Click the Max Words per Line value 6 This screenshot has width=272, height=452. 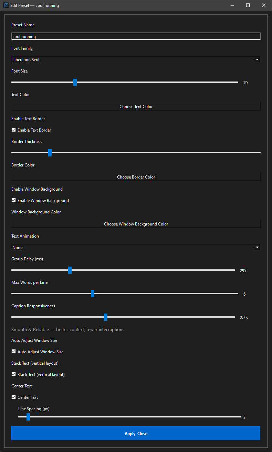[x=244, y=294]
